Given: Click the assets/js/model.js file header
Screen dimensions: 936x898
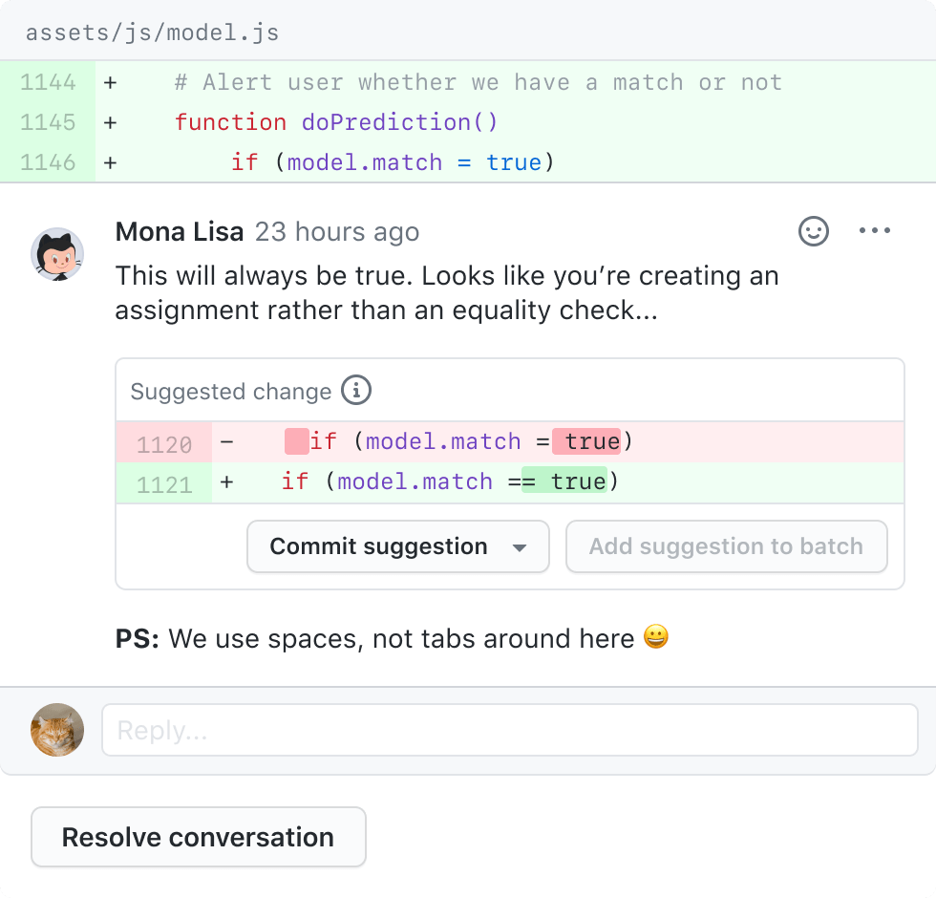Looking at the screenshot, I should coord(153,31).
